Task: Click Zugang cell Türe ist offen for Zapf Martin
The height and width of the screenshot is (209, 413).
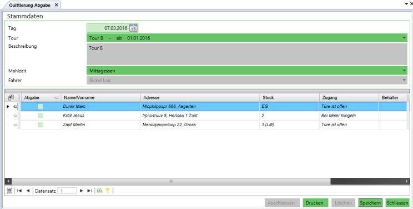Action: (349, 125)
